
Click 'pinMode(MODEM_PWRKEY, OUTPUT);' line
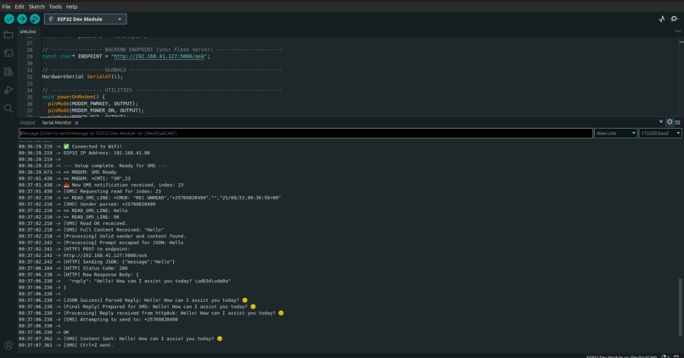tap(93, 103)
